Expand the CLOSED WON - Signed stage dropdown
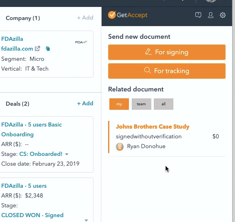235x222 pixels. click(86, 220)
